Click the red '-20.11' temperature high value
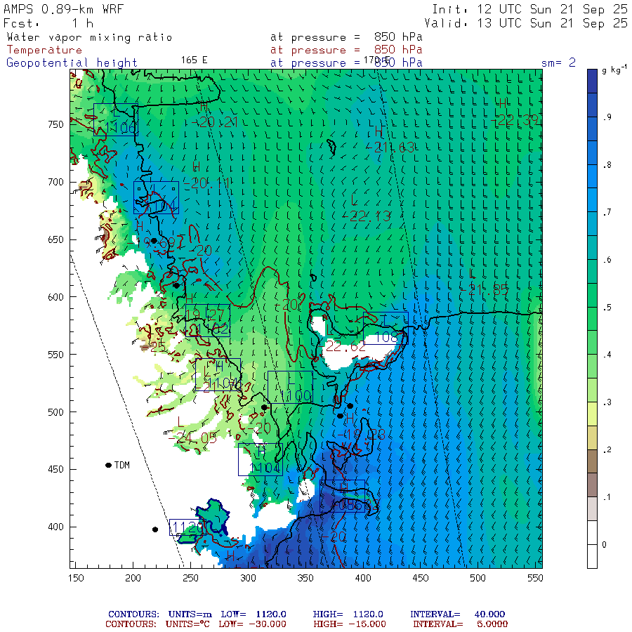The image size is (632, 632). pyautogui.click(x=206, y=183)
